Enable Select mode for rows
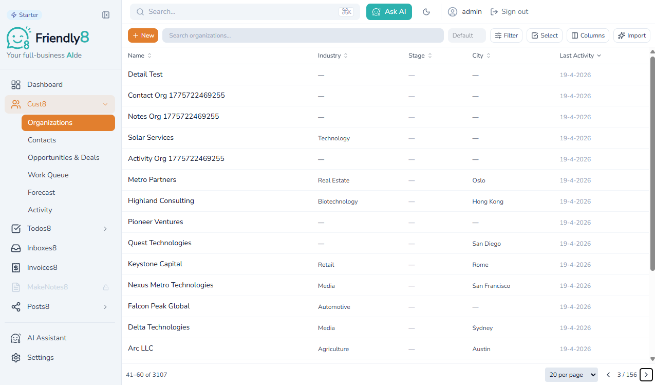The width and height of the screenshot is (655, 385). point(545,35)
